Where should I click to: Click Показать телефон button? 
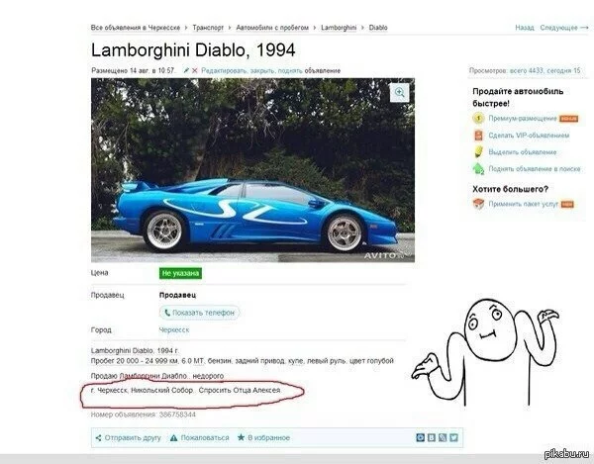[x=199, y=313]
